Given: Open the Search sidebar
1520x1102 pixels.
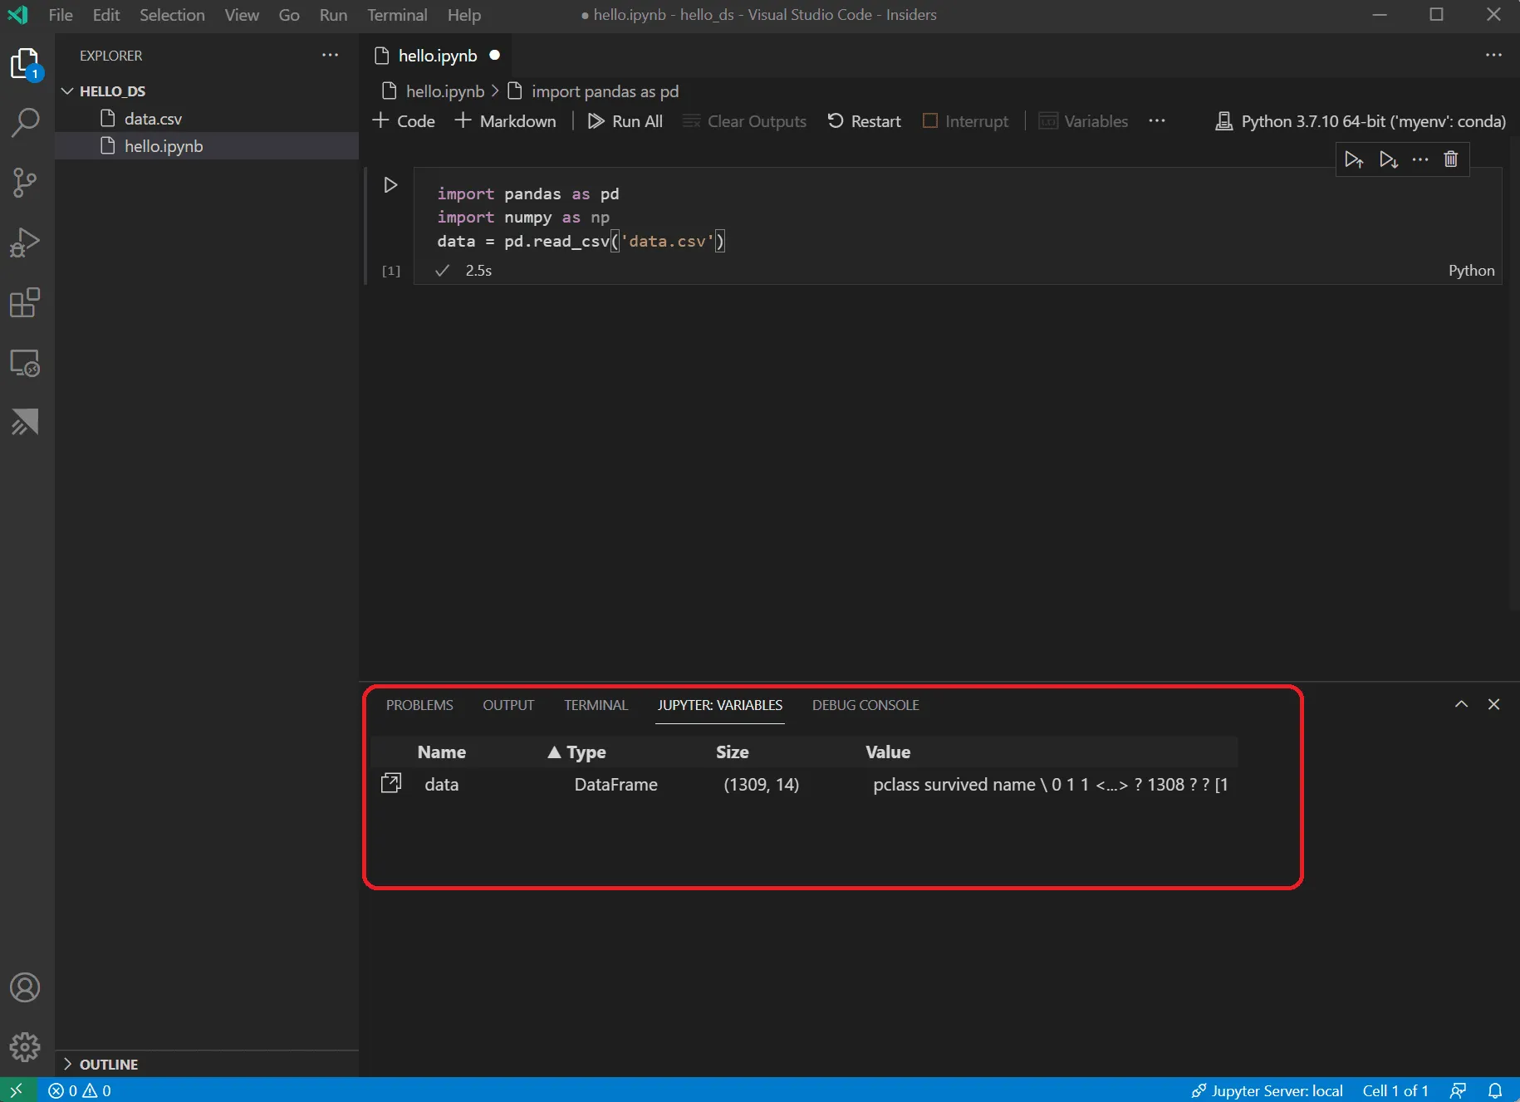Looking at the screenshot, I should (x=24, y=122).
